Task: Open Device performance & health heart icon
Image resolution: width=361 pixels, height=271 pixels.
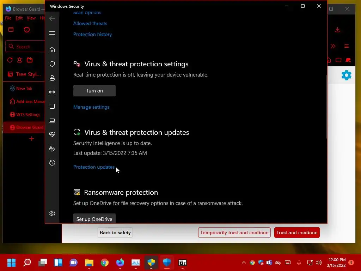Action: tap(52, 134)
